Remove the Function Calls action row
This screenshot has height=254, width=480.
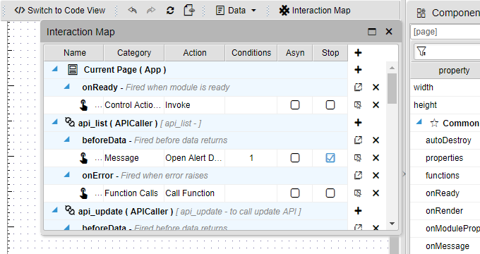tap(376, 193)
